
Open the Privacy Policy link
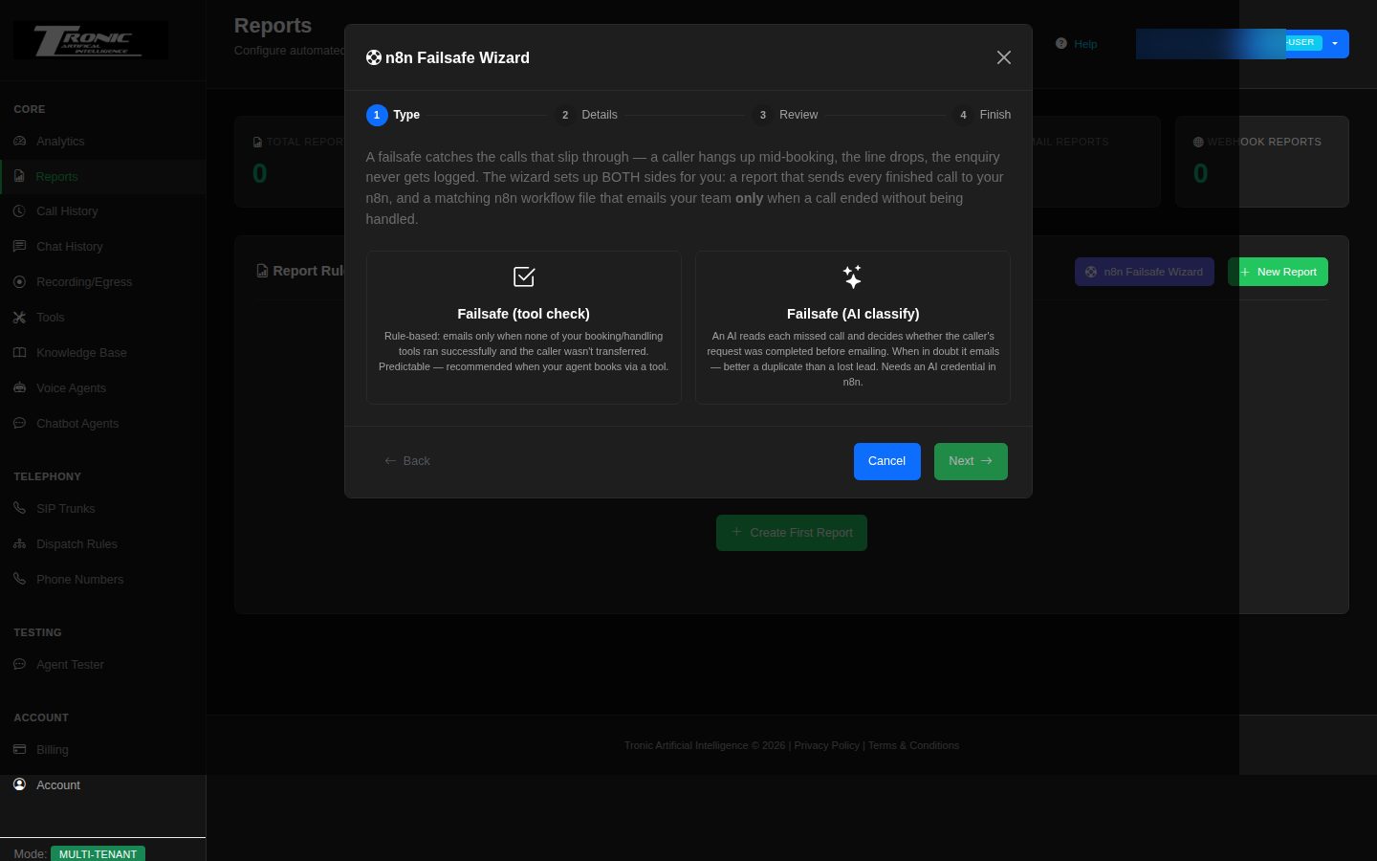[826, 745]
